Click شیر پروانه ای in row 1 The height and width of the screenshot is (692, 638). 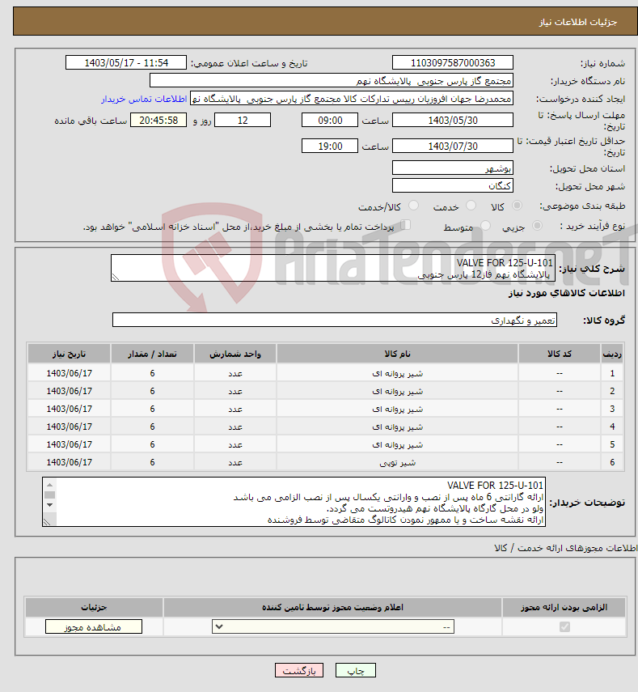click(x=397, y=373)
